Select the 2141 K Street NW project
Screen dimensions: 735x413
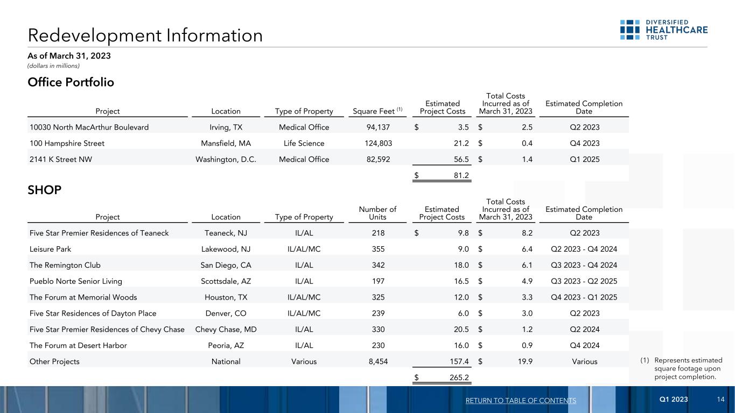(61, 160)
